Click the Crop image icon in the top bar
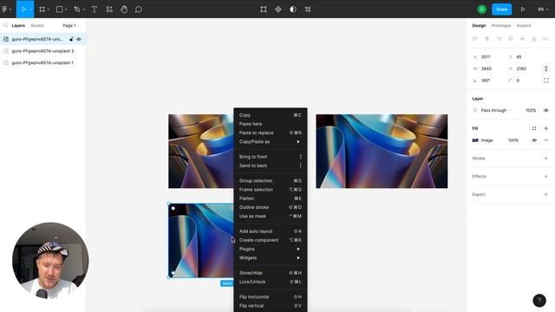The width and height of the screenshot is (555, 312). 308,10
